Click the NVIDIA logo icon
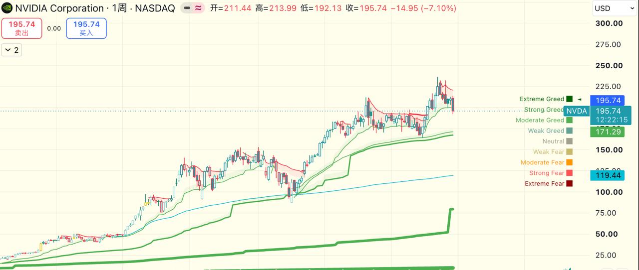Screen dimensions: 639x270 (x=7, y=8)
